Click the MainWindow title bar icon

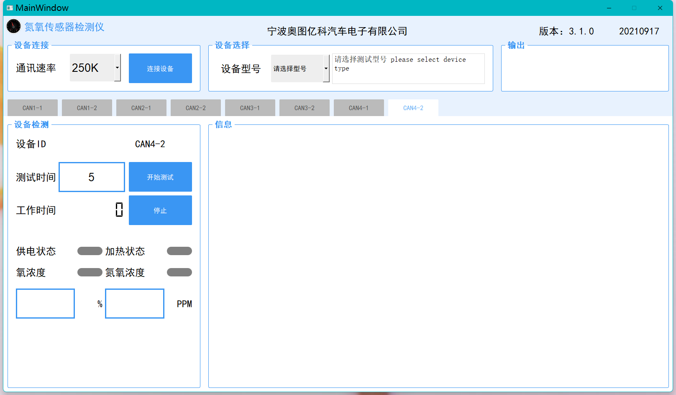click(x=10, y=8)
